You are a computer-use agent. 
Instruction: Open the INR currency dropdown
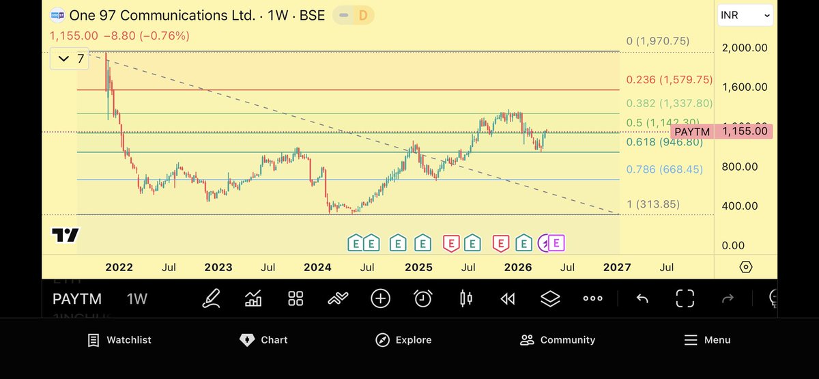coord(745,15)
